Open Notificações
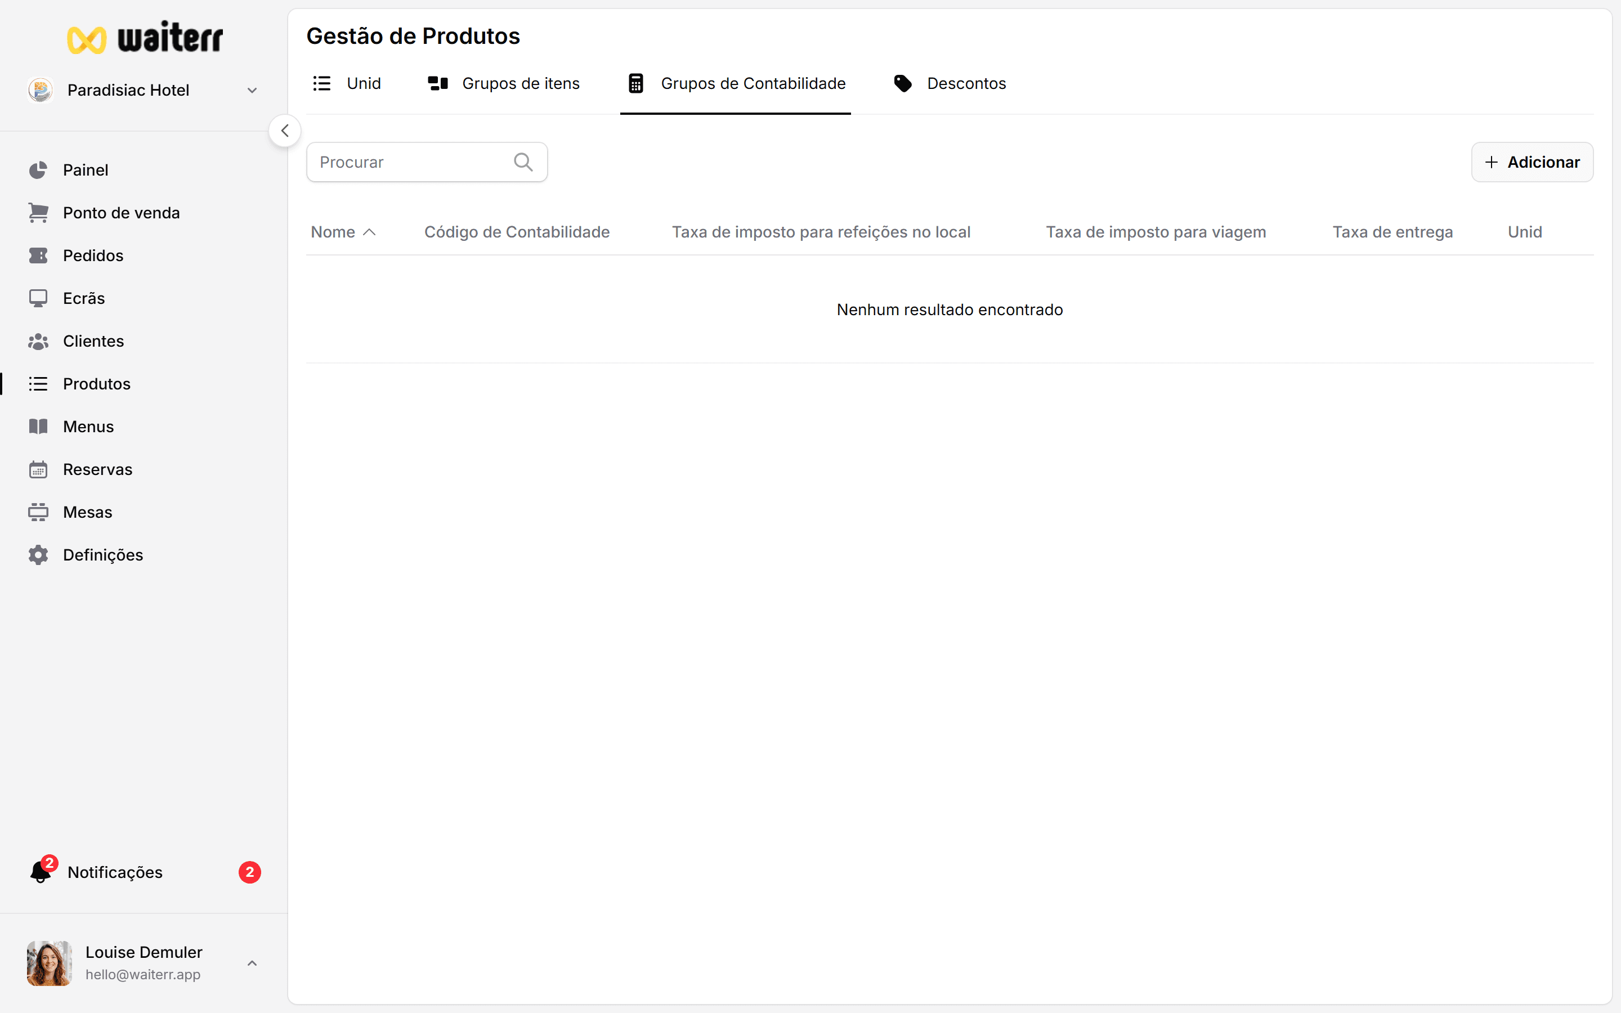 (x=115, y=872)
